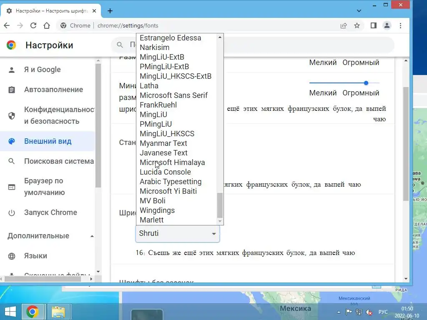Viewport: 427px width, 320px height.
Task: Select Narkisim font
Action: [176, 47]
